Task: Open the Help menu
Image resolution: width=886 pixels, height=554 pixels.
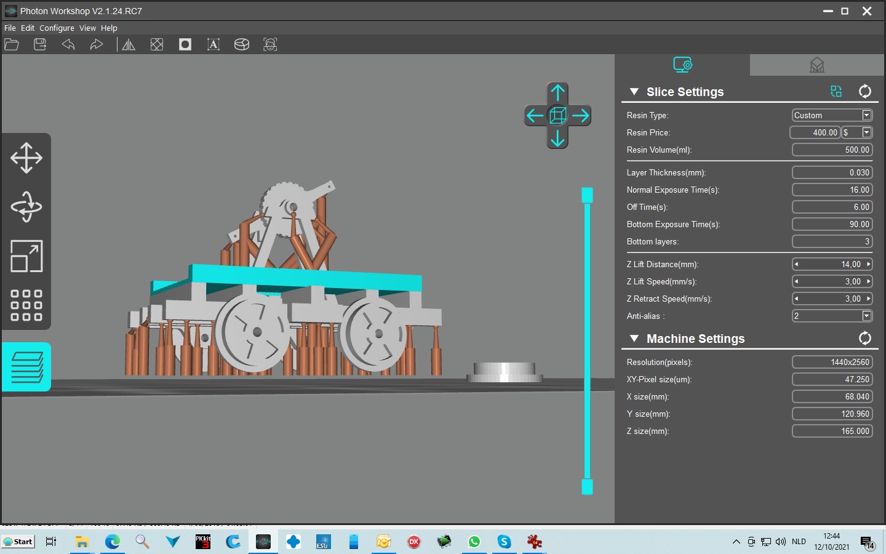Action: click(109, 28)
